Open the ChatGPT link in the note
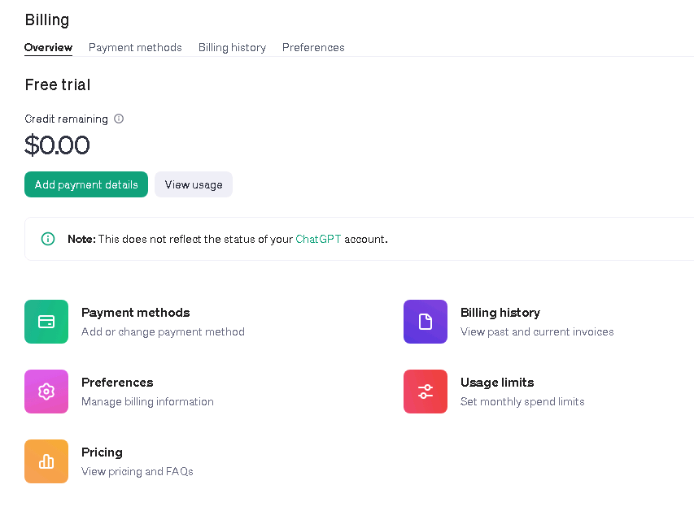This screenshot has width=694, height=515. point(317,239)
